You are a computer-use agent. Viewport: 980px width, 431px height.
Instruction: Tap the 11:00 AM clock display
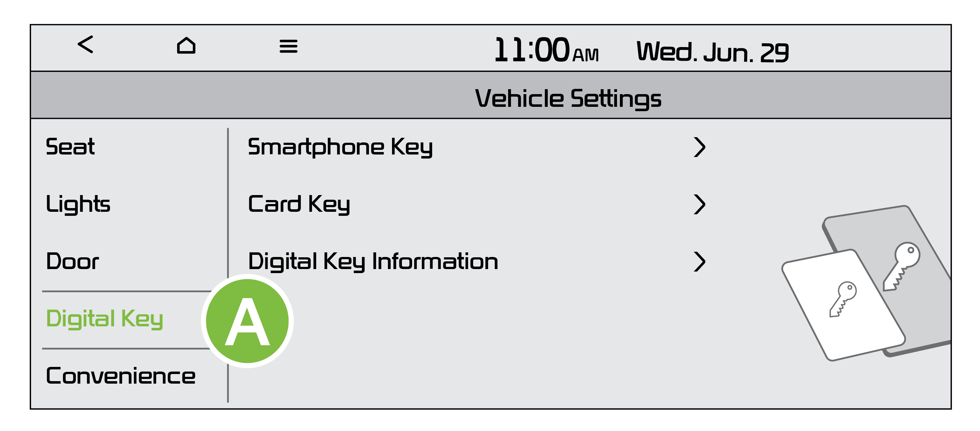(x=546, y=50)
